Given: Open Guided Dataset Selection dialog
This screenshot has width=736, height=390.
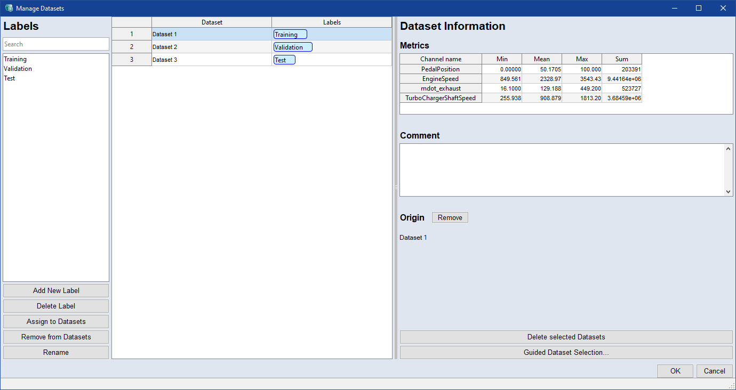Looking at the screenshot, I should [566, 352].
